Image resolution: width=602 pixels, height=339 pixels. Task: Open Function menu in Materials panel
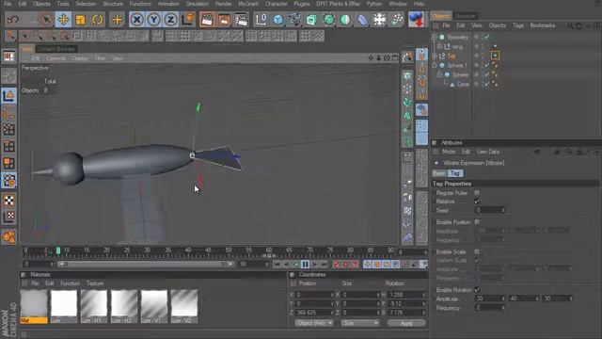click(x=70, y=283)
